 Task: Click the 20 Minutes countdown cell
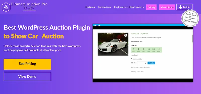(x=154, y=50)
